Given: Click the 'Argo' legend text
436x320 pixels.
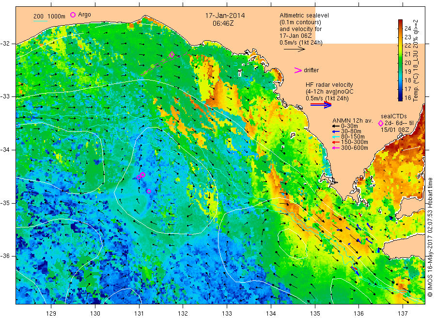Looking at the screenshot, I should coord(84,15).
